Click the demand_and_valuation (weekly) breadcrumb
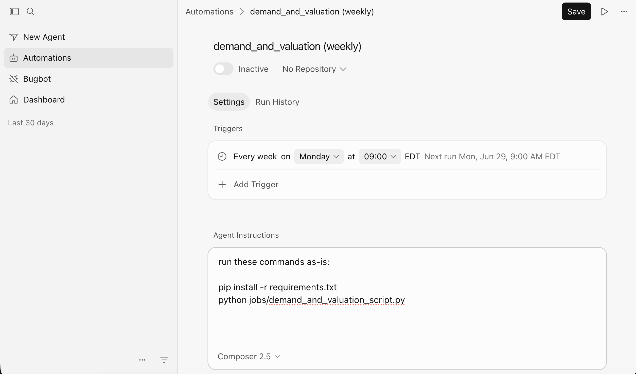Viewport: 636px width, 374px height. (312, 12)
